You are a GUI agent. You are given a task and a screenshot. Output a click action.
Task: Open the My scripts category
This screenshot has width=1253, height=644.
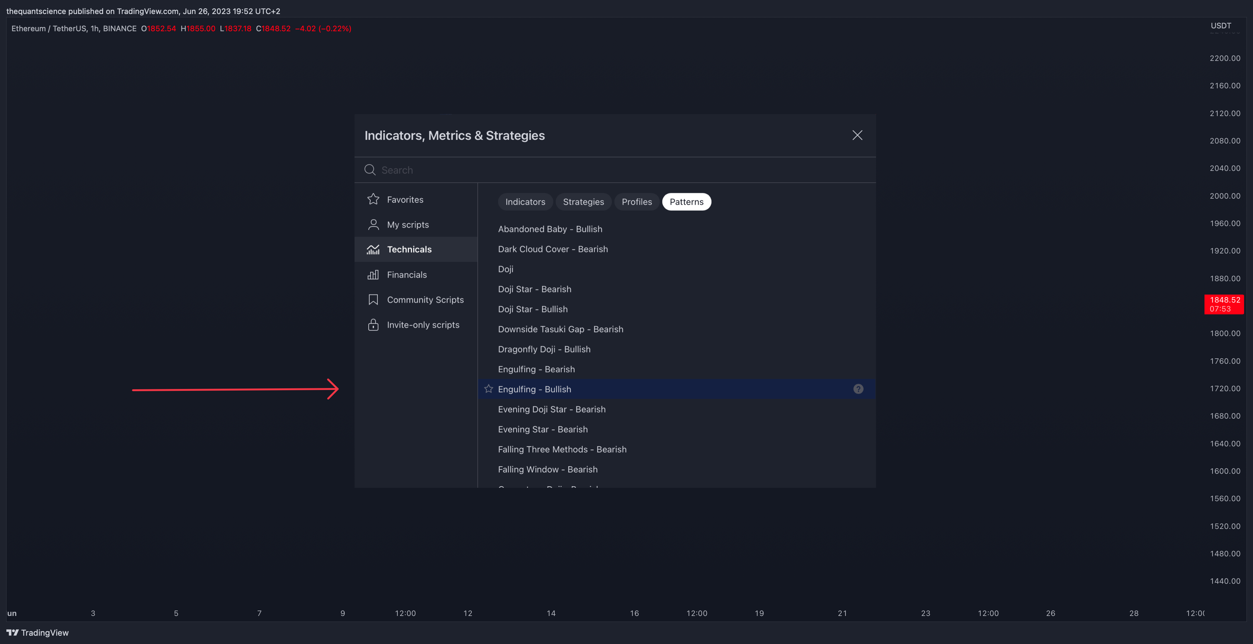[x=416, y=224]
